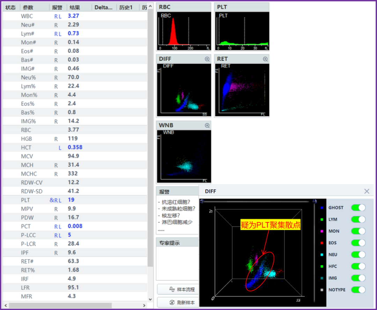Click the red EOS color swatch
Image resolution: width=377 pixels, height=310 pixels.
322,243
